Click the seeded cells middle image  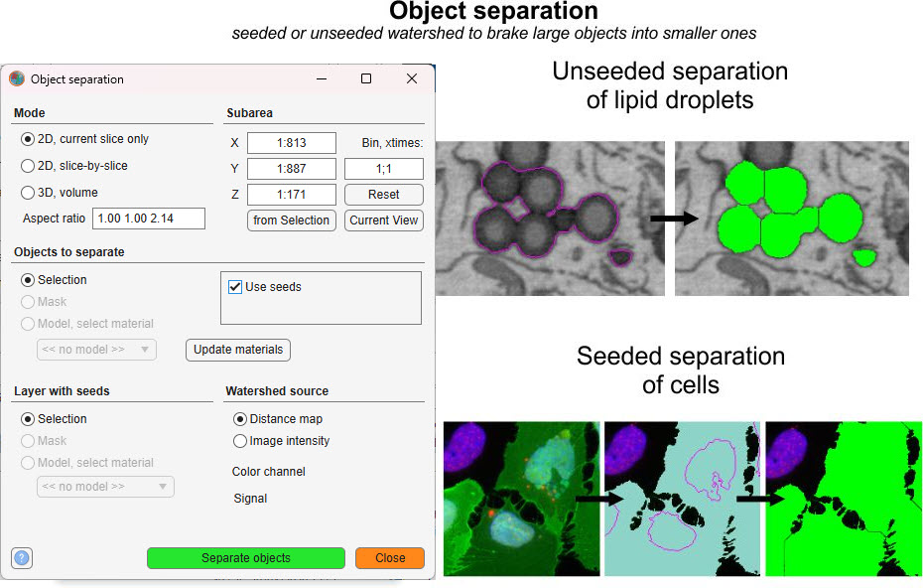point(682,499)
